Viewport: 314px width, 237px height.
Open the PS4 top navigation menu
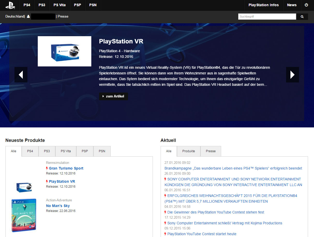(x=27, y=5)
